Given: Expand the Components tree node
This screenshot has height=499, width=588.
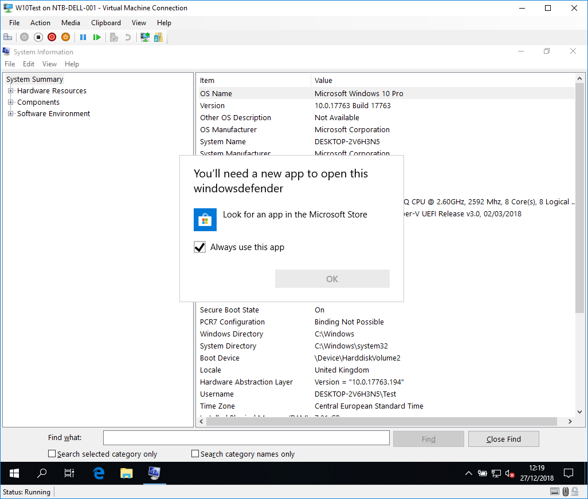Looking at the screenshot, I should coord(10,102).
